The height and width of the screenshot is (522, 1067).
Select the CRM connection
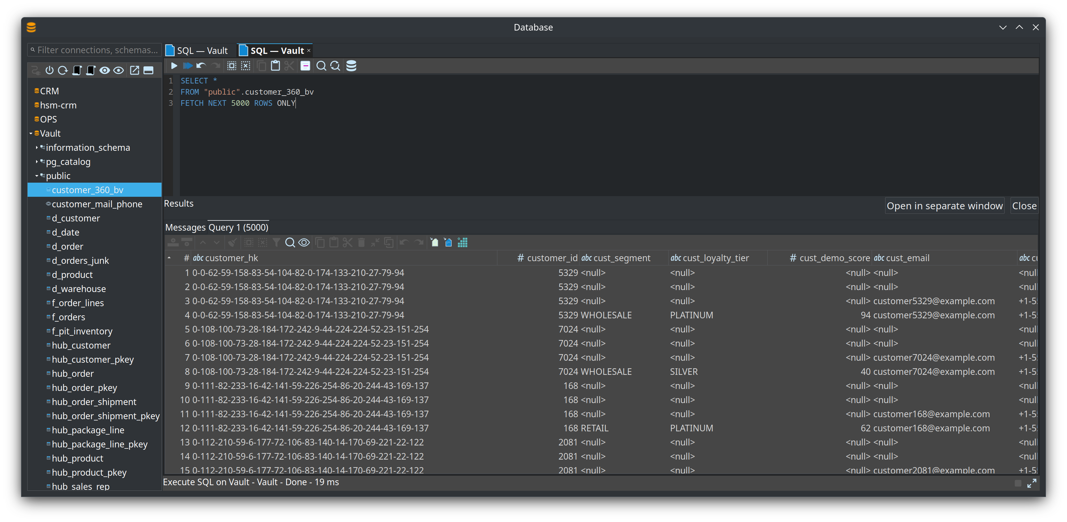(x=49, y=91)
